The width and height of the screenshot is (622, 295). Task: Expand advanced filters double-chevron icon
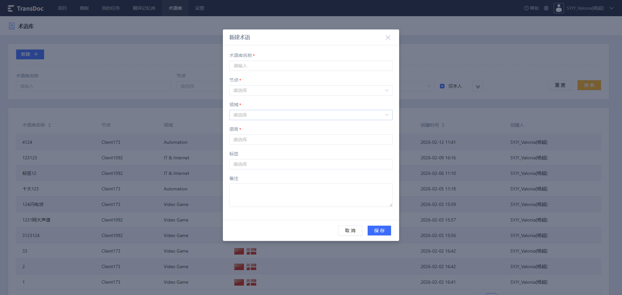coord(478,86)
